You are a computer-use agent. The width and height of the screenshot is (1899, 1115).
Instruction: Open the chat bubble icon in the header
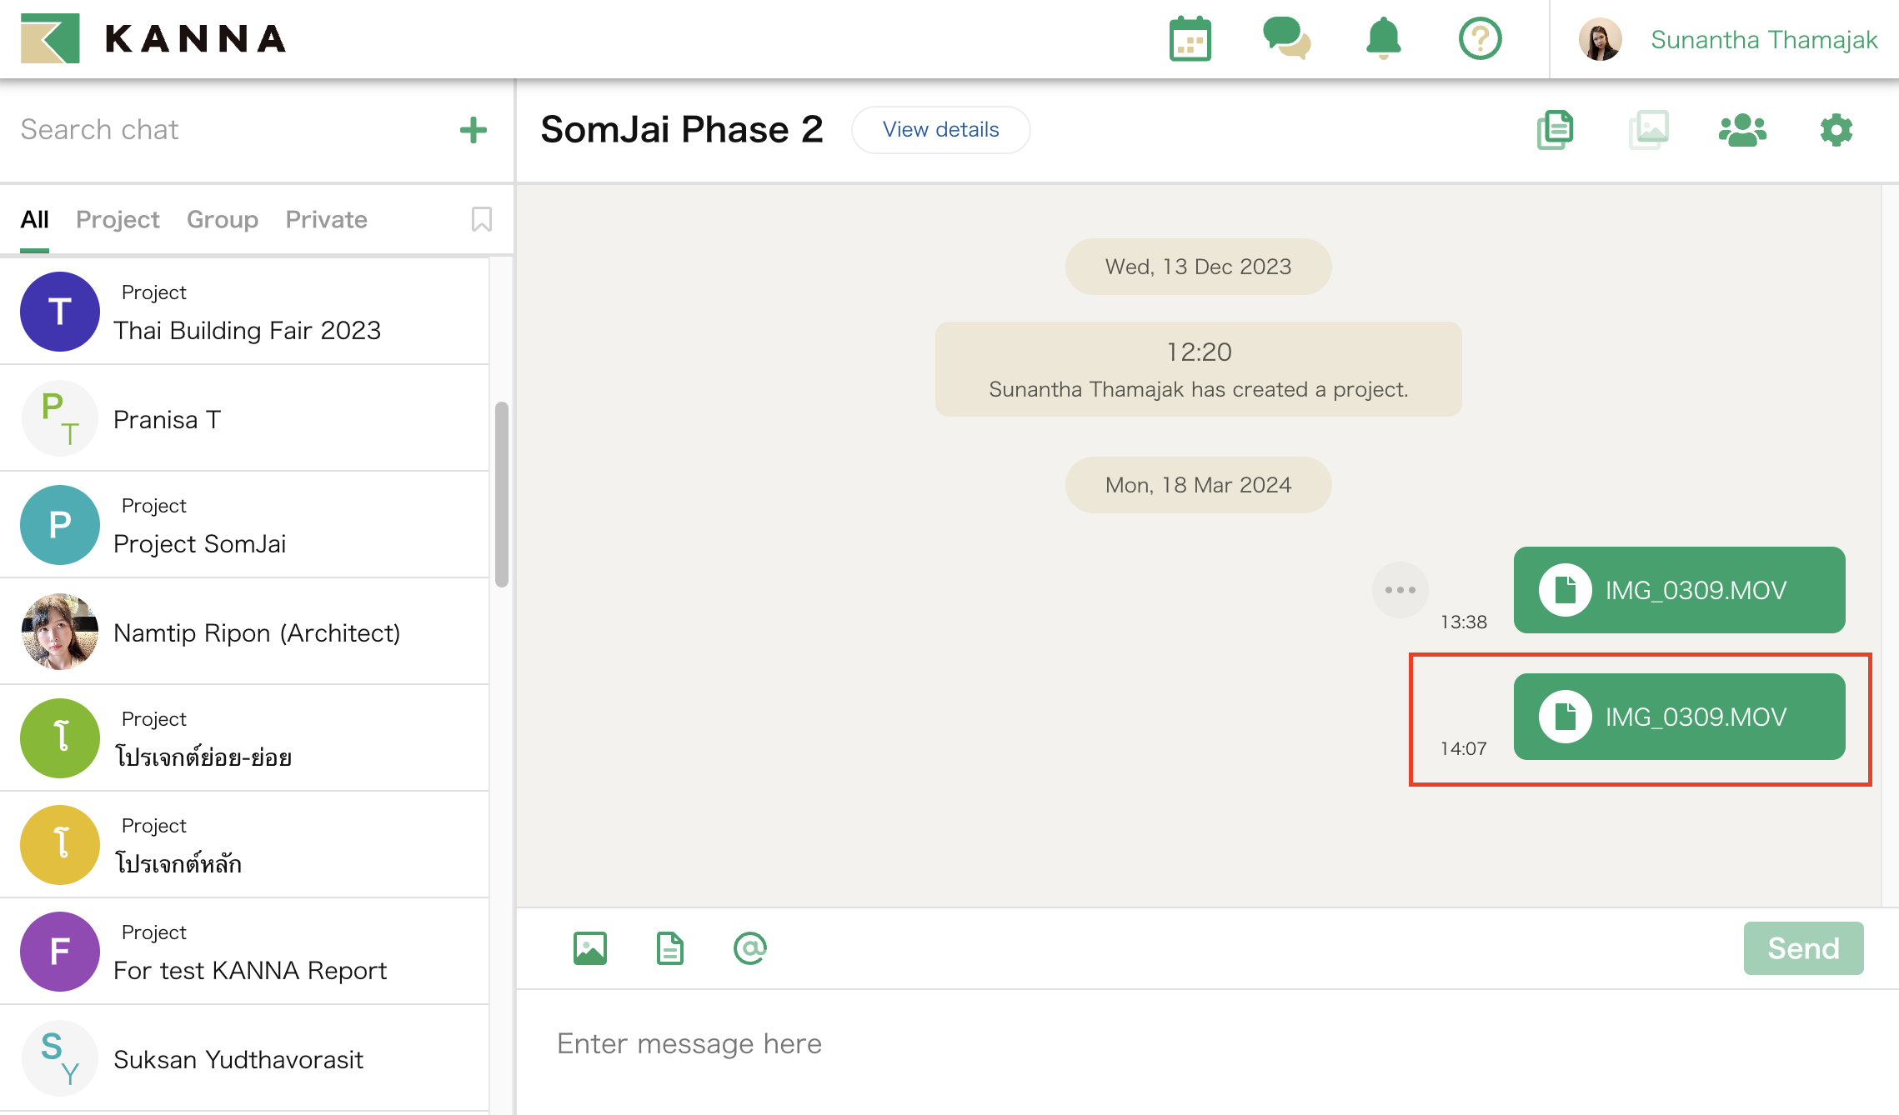tap(1286, 38)
